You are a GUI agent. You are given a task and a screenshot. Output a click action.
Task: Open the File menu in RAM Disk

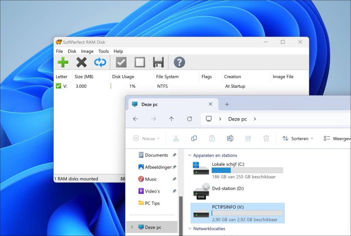[x=59, y=51]
